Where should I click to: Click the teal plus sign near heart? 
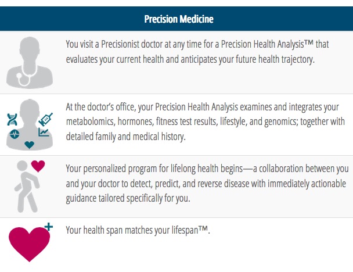pyautogui.click(x=49, y=227)
